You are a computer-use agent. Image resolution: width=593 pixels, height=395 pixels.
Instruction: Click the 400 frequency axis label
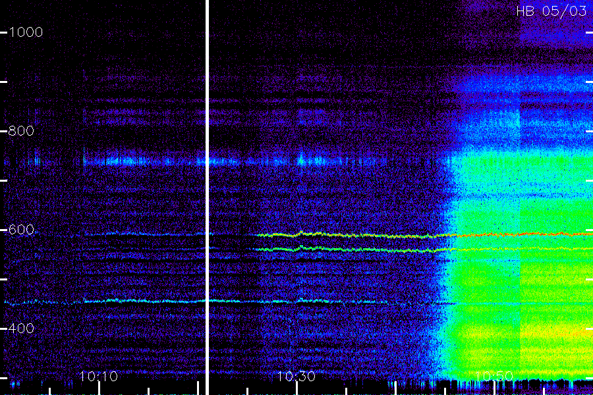pos(21,328)
